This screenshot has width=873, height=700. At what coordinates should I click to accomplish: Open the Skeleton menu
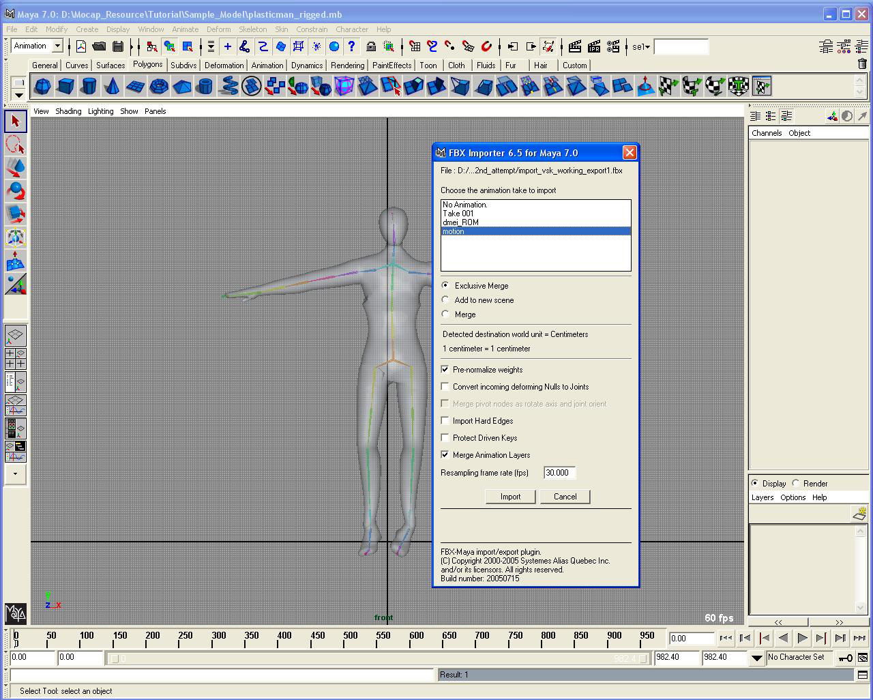252,29
